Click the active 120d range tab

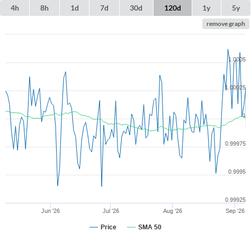click(173, 8)
